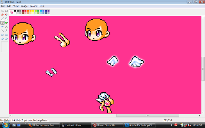Choose the cyan palette color

point(41,11)
